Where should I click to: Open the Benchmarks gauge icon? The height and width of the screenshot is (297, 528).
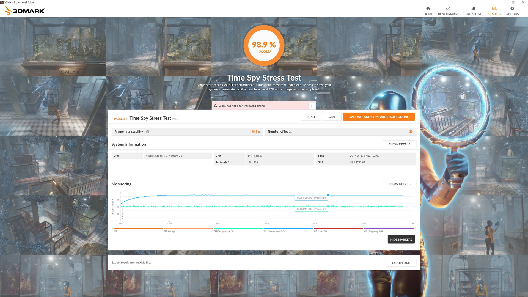448,9
